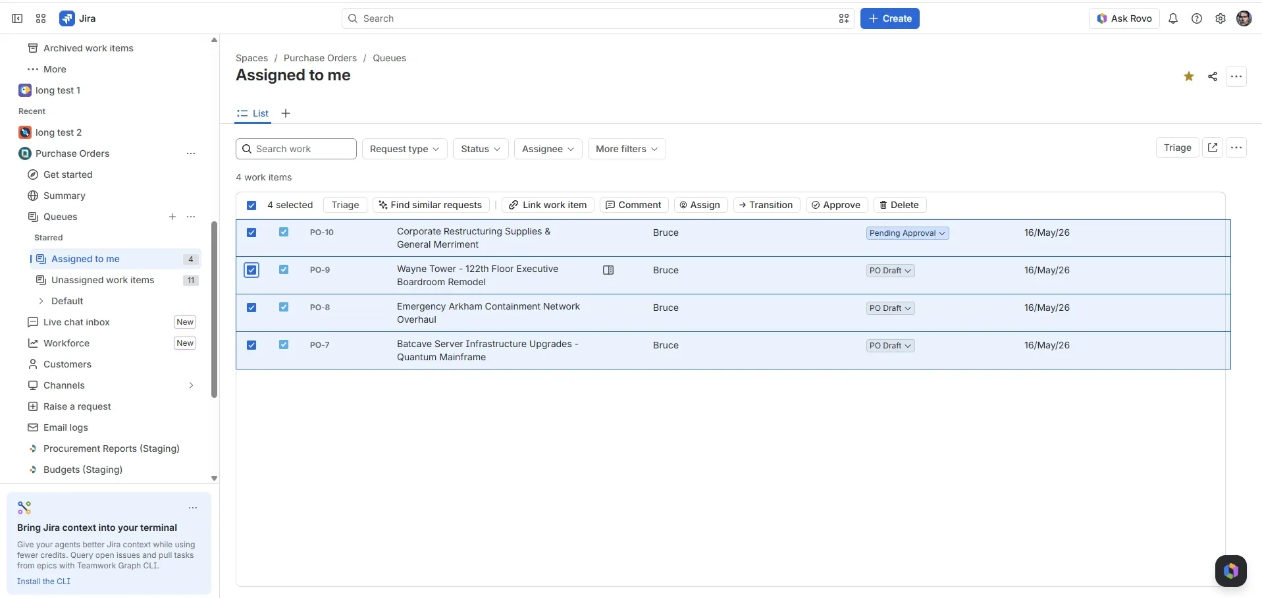The height and width of the screenshot is (598, 1262).
Task: Uncheck selection box for PO-10 row
Action: tap(251, 232)
